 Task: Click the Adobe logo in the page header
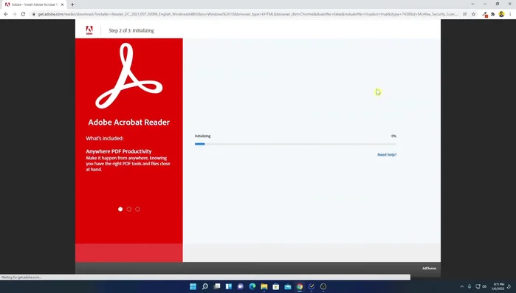pyautogui.click(x=89, y=30)
